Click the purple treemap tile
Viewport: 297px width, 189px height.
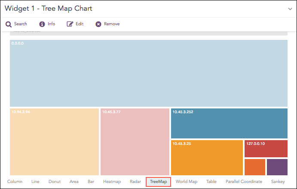point(277,167)
